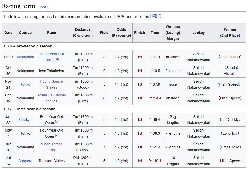Screen dimensions: 248x170
Task: Click the 10 lengths margin cell
Action: (x=173, y=161)
